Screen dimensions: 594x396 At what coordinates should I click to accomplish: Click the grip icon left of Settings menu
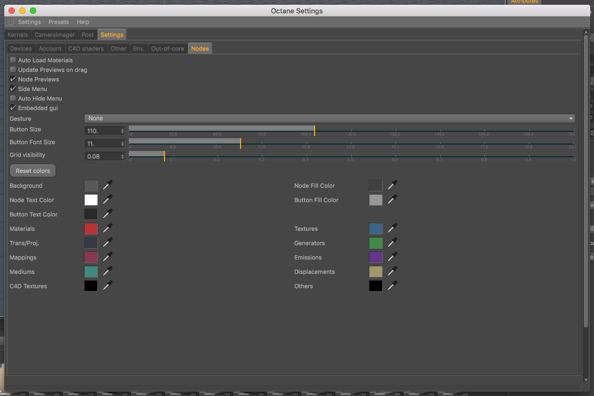pos(10,22)
